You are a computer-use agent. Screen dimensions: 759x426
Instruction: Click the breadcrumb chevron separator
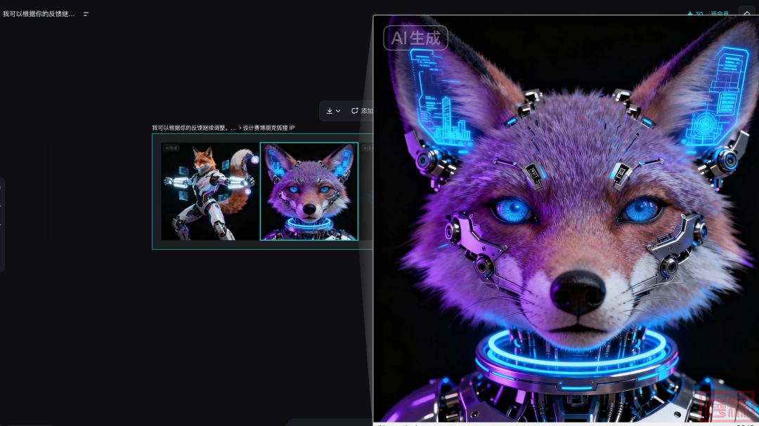[240, 128]
